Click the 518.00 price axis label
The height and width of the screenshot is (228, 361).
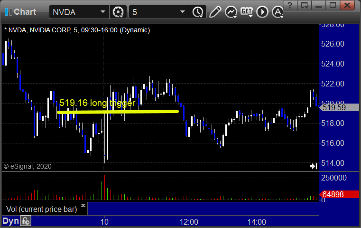pos(333,123)
